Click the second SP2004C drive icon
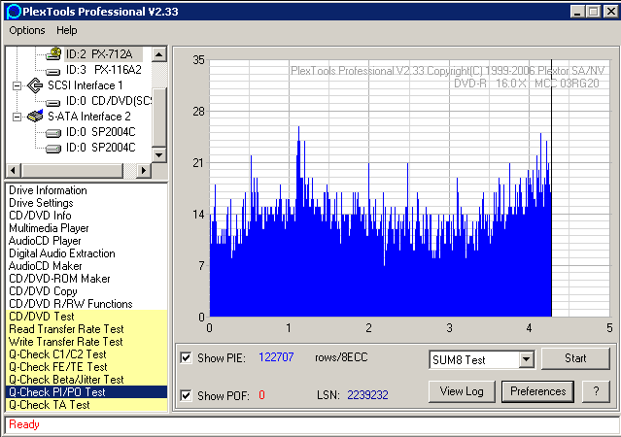Image resolution: width=621 pixels, height=437 pixels. pyautogui.click(x=53, y=149)
